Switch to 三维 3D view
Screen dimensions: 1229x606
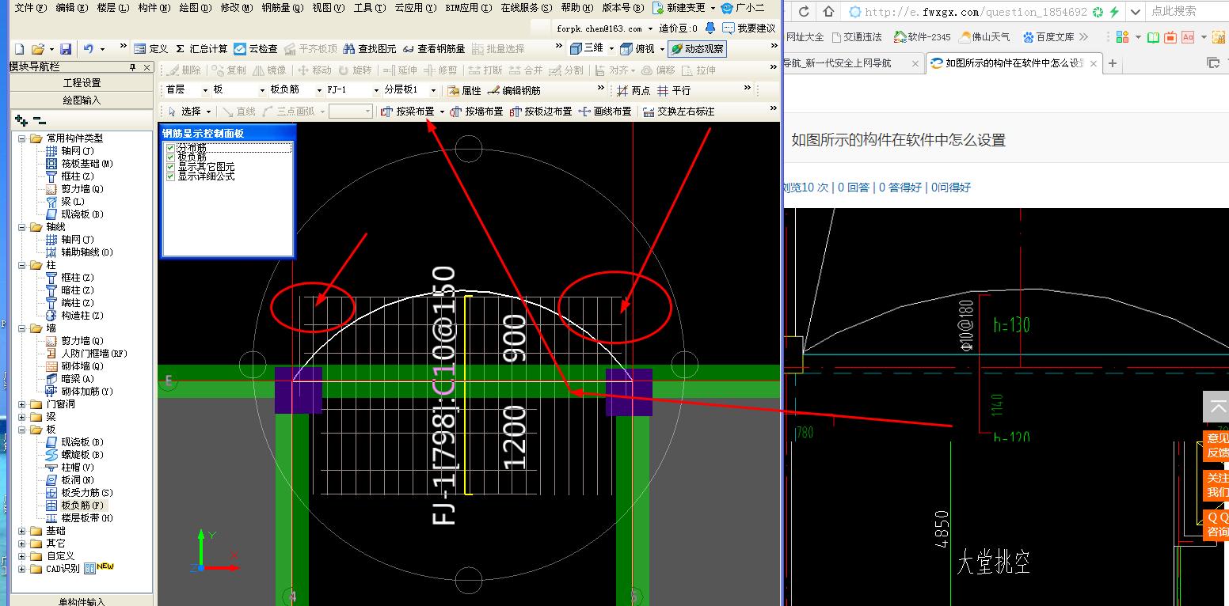click(x=586, y=49)
